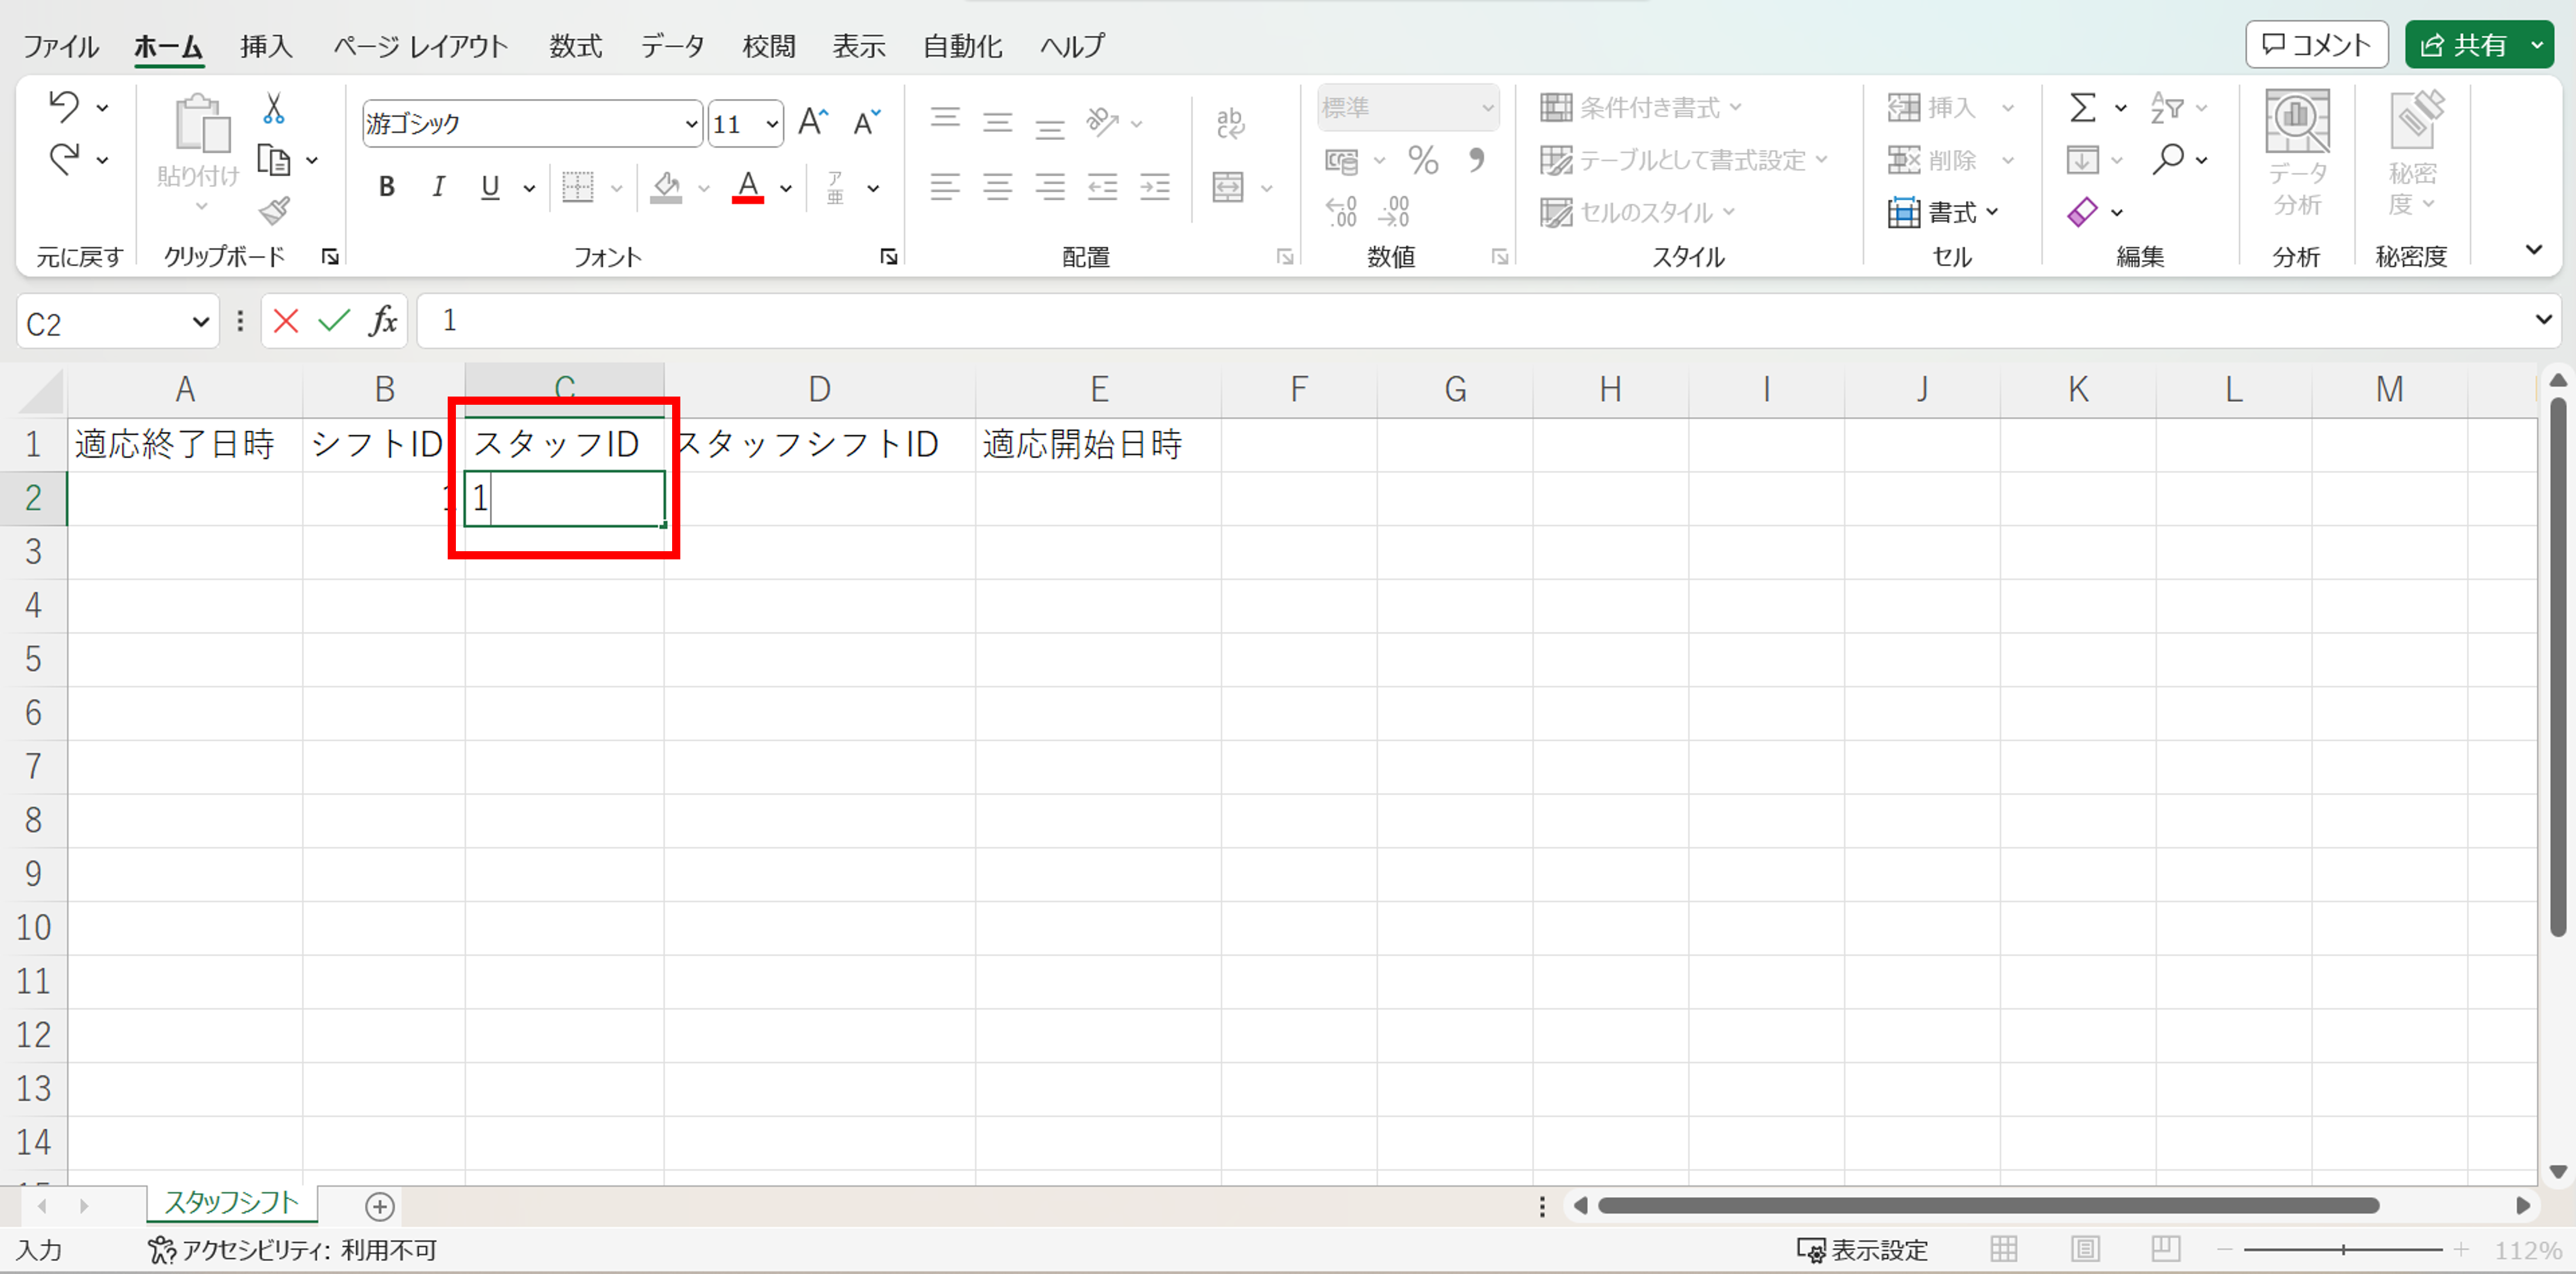Open the Insert Function fx icon
The height and width of the screenshot is (1274, 2576).
(383, 321)
